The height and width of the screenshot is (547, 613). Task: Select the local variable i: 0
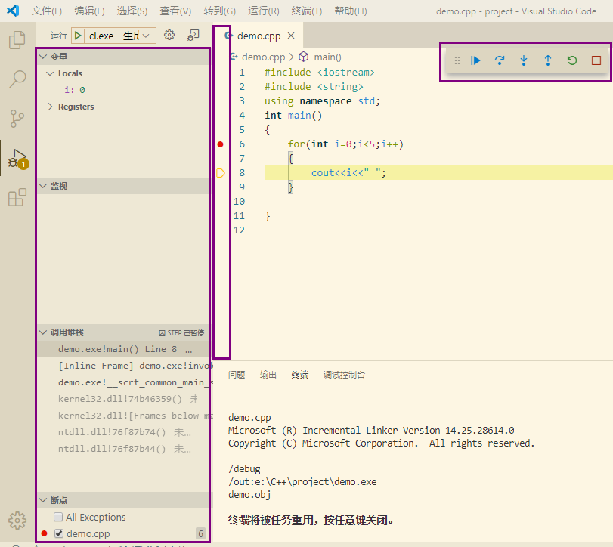pos(123,90)
